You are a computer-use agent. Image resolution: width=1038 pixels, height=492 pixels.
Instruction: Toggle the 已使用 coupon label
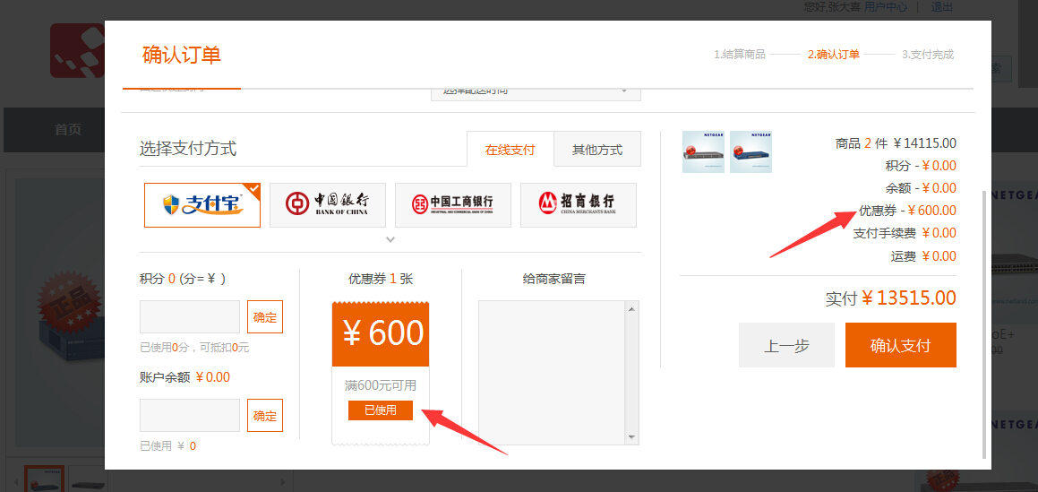tap(381, 410)
